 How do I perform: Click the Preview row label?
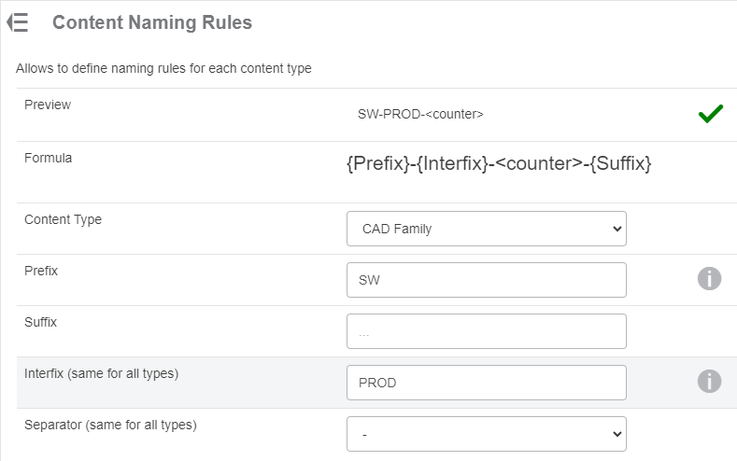pyautogui.click(x=47, y=105)
